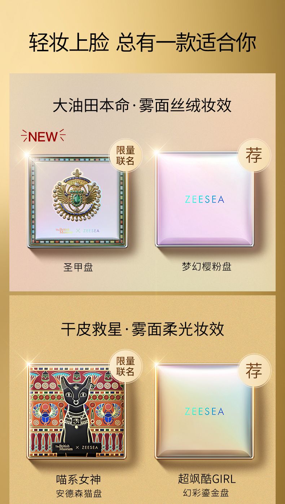The width and height of the screenshot is (285, 504).
Task: Click British Museum x ZEESEA logo on cat compact
Action: tap(76, 447)
